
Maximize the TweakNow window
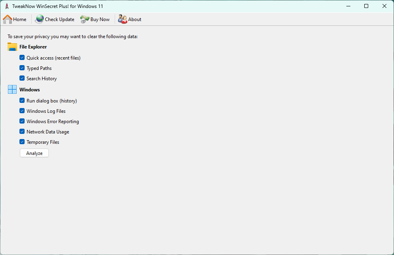[x=366, y=6]
